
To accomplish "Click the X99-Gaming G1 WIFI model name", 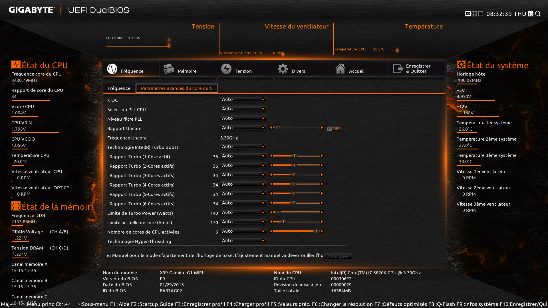I will pos(182,273).
